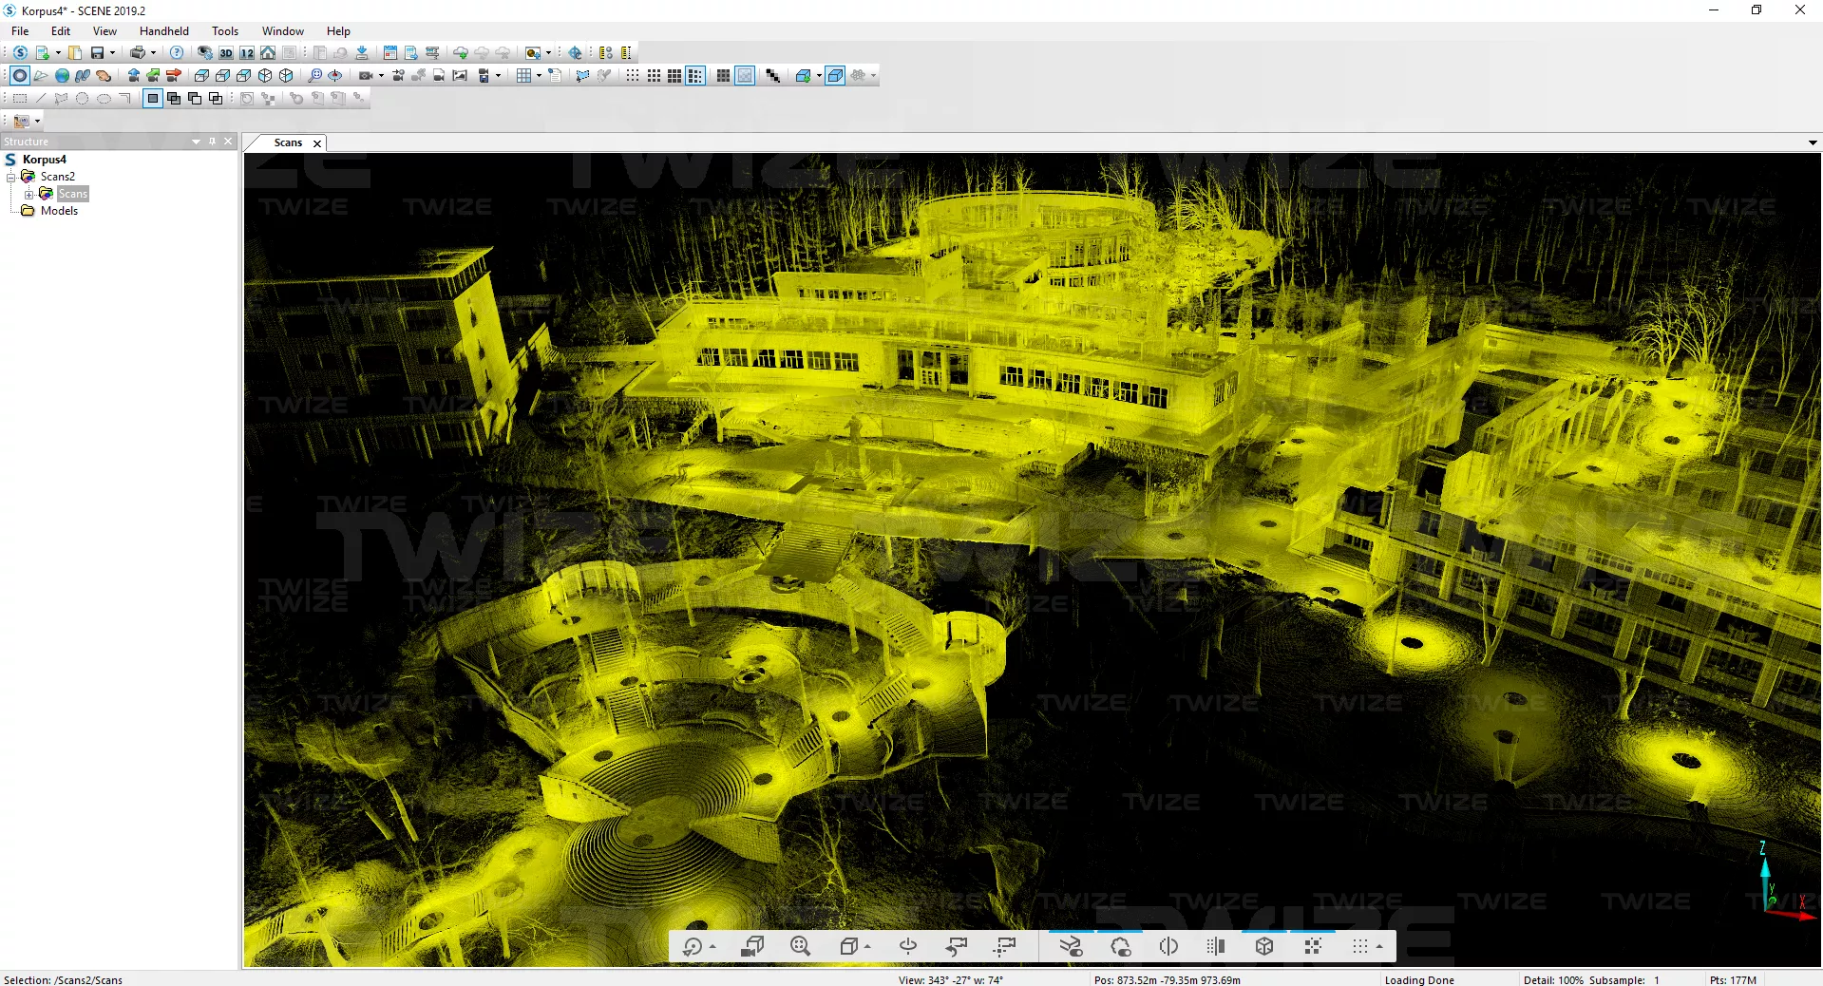Toggle the highlighted dense point grid button
Viewport: 1823px width, 986px height.
point(695,76)
